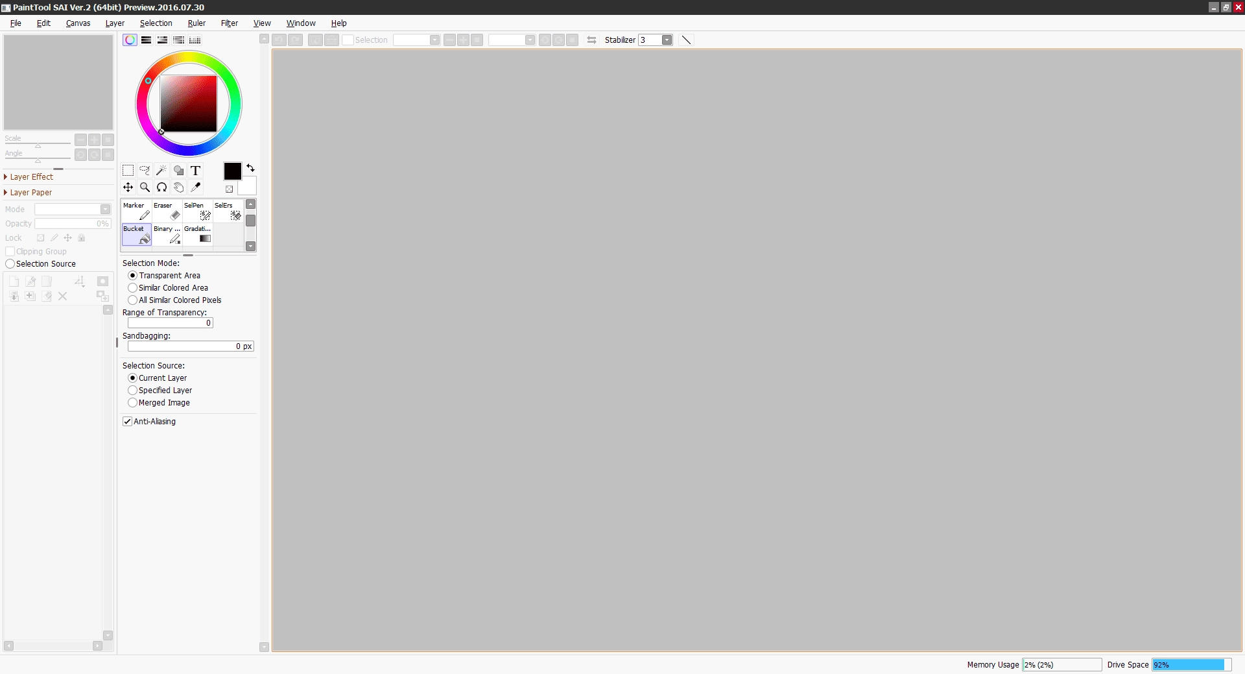The image size is (1245, 674).
Task: Select the Zoom magnifier tool
Action: 145,187
